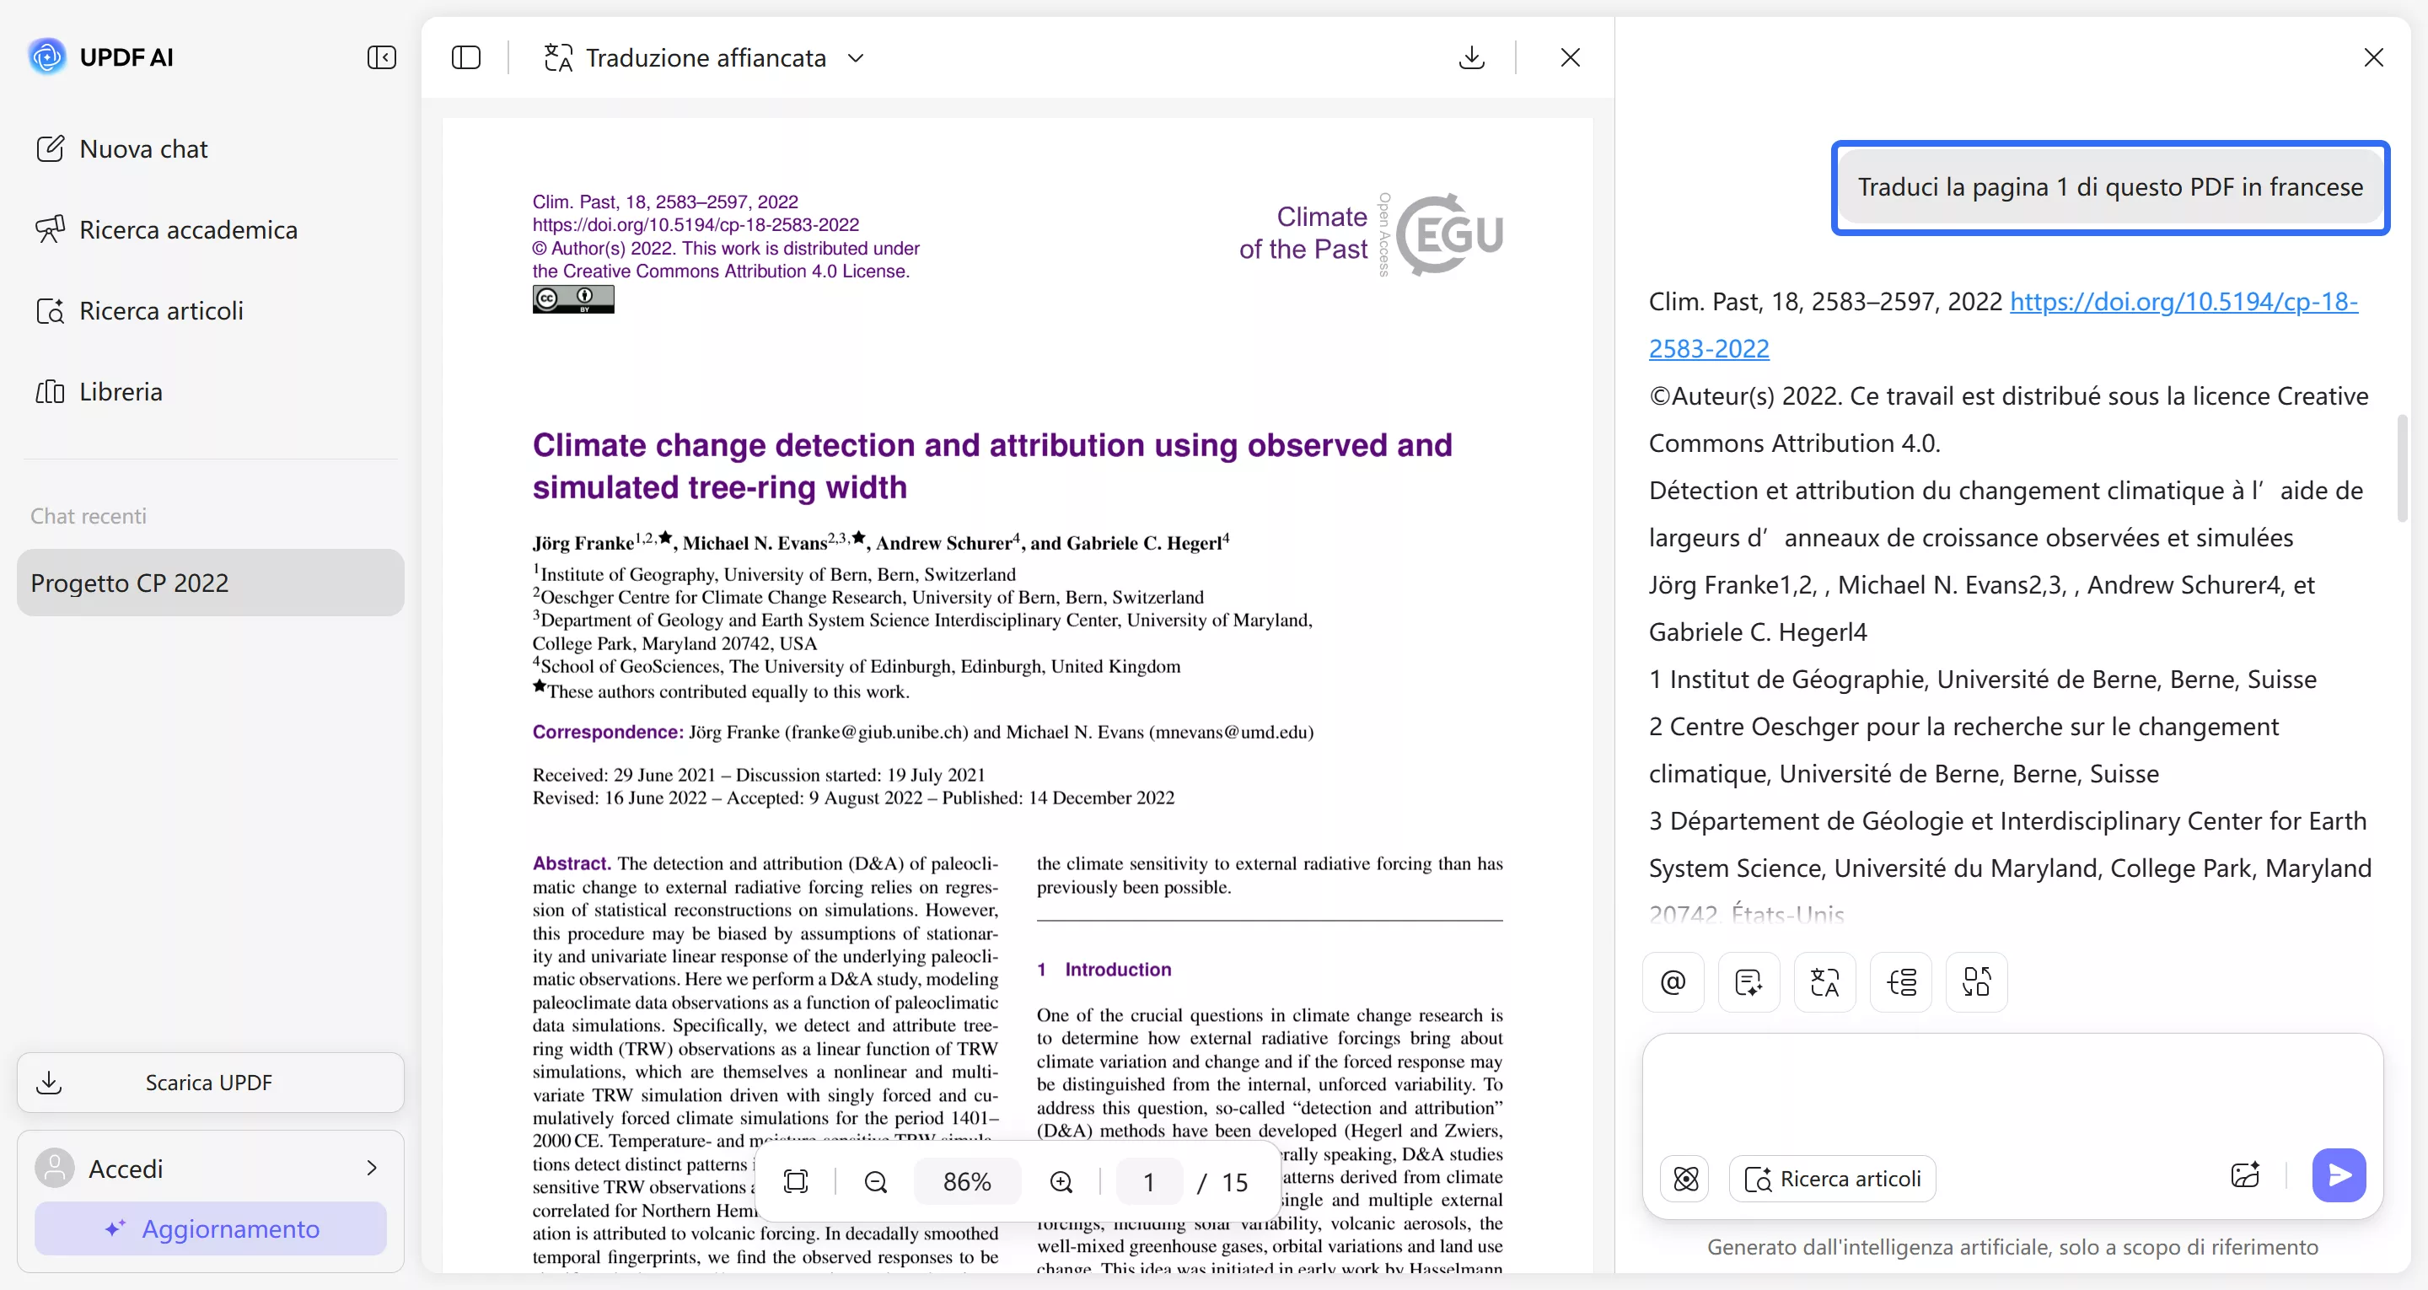Image resolution: width=2428 pixels, height=1290 pixels.
Task: Open Ricerca accademica in sidebar
Action: [187, 230]
